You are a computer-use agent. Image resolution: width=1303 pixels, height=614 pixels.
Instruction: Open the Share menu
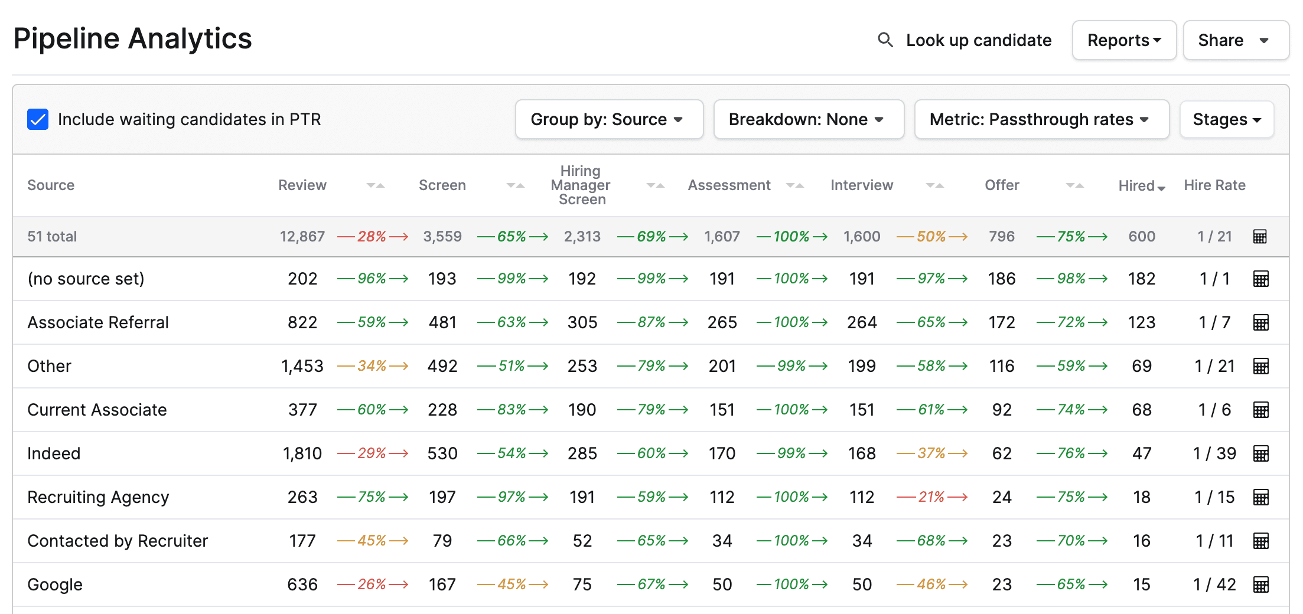(x=1235, y=40)
